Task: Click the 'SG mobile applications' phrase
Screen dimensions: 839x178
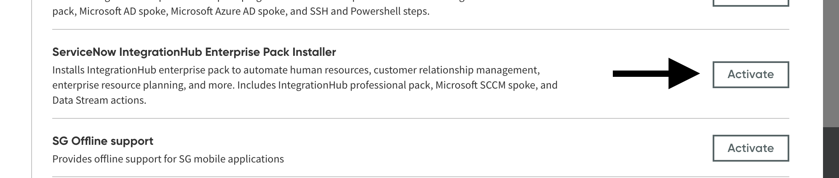Action: pyautogui.click(x=231, y=159)
